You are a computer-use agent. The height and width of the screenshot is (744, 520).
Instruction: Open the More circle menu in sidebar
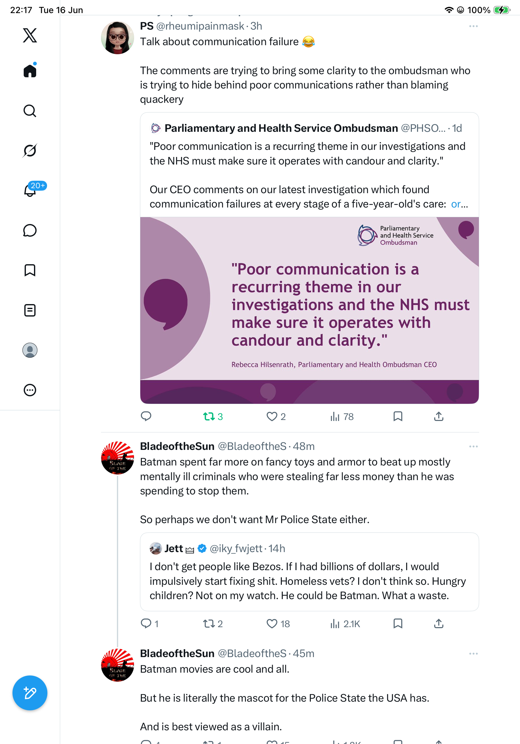pyautogui.click(x=30, y=390)
